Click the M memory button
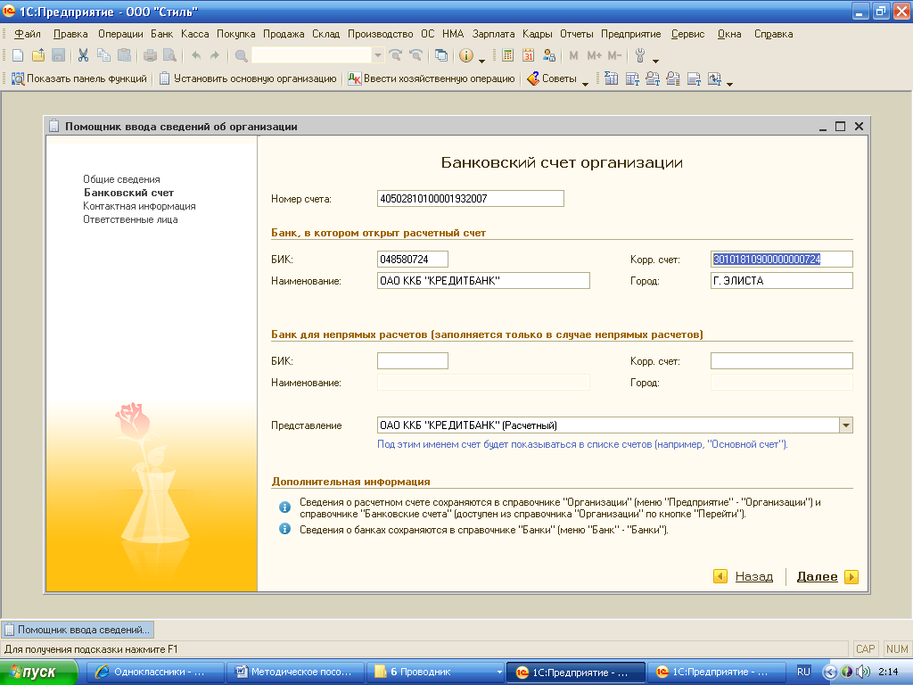Image resolution: width=913 pixels, height=685 pixels. (x=573, y=55)
